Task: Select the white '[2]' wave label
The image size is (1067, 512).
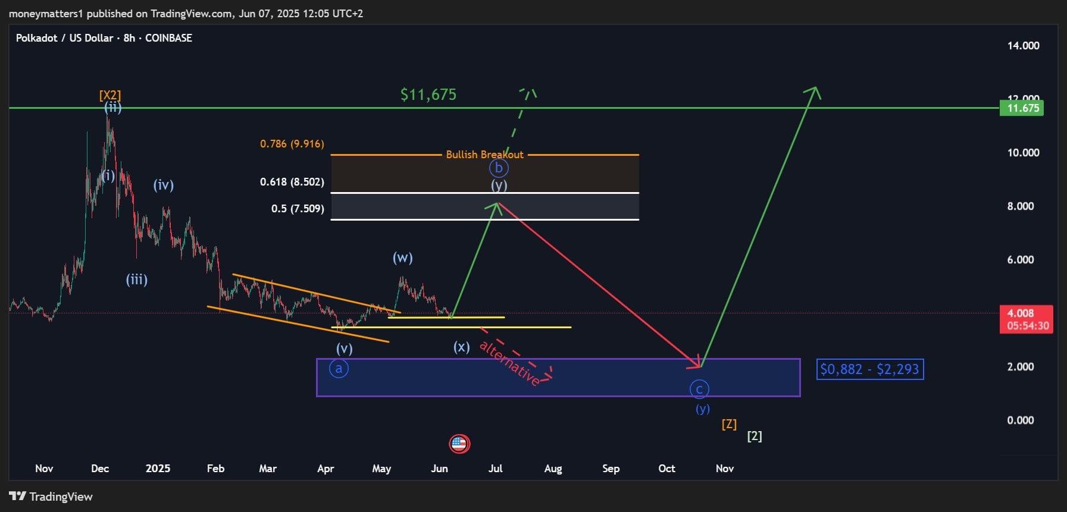Action: click(x=755, y=436)
